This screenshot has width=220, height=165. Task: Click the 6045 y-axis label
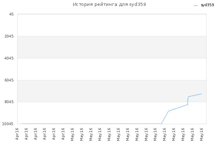(x=9, y=80)
